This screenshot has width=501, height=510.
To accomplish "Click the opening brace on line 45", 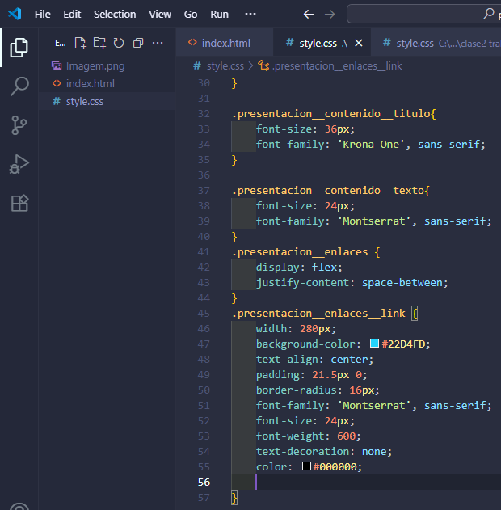I will 415,314.
